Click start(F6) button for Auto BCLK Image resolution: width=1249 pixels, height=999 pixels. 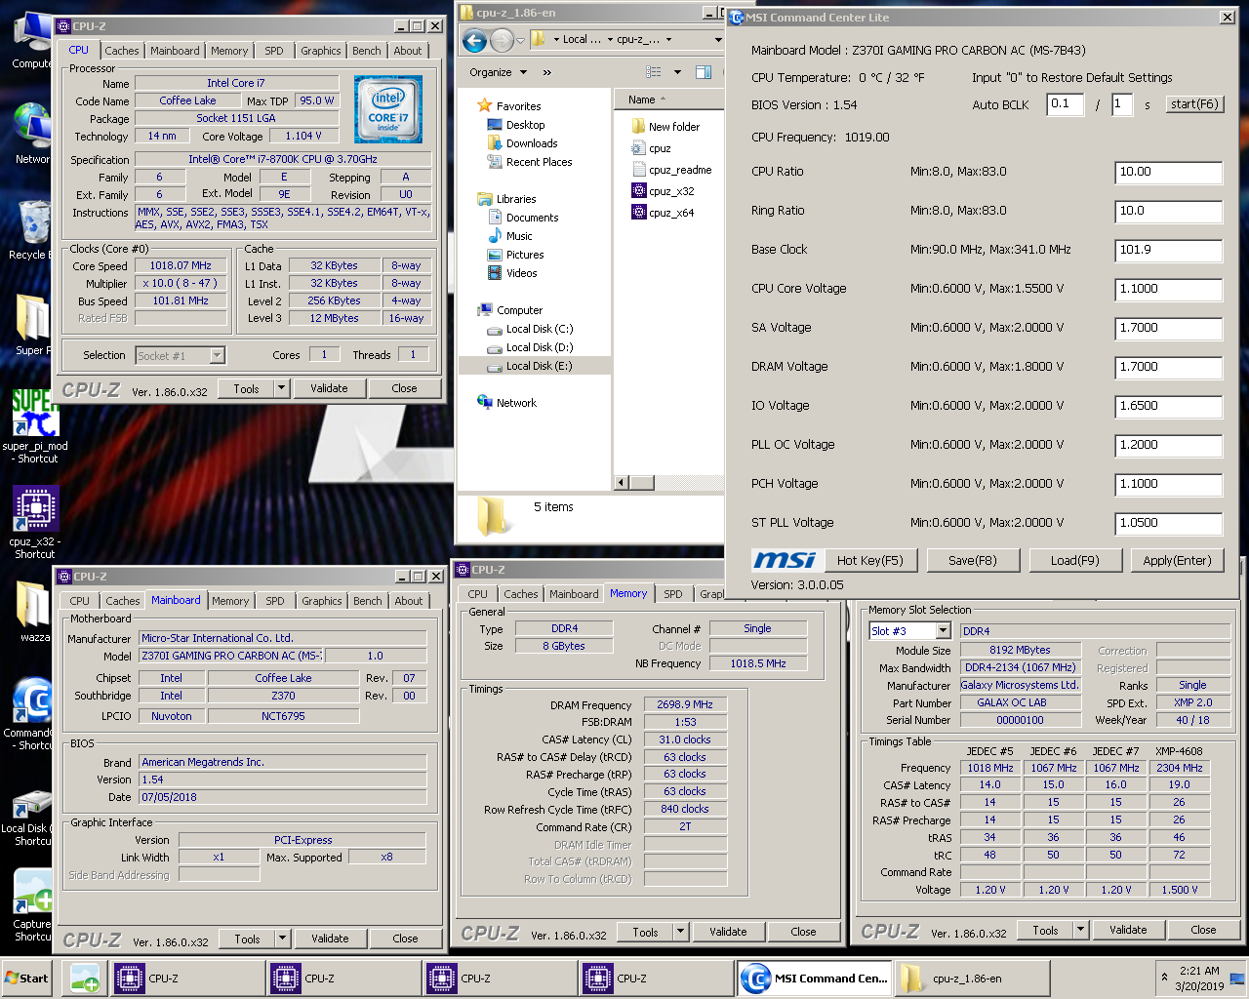pyautogui.click(x=1194, y=104)
